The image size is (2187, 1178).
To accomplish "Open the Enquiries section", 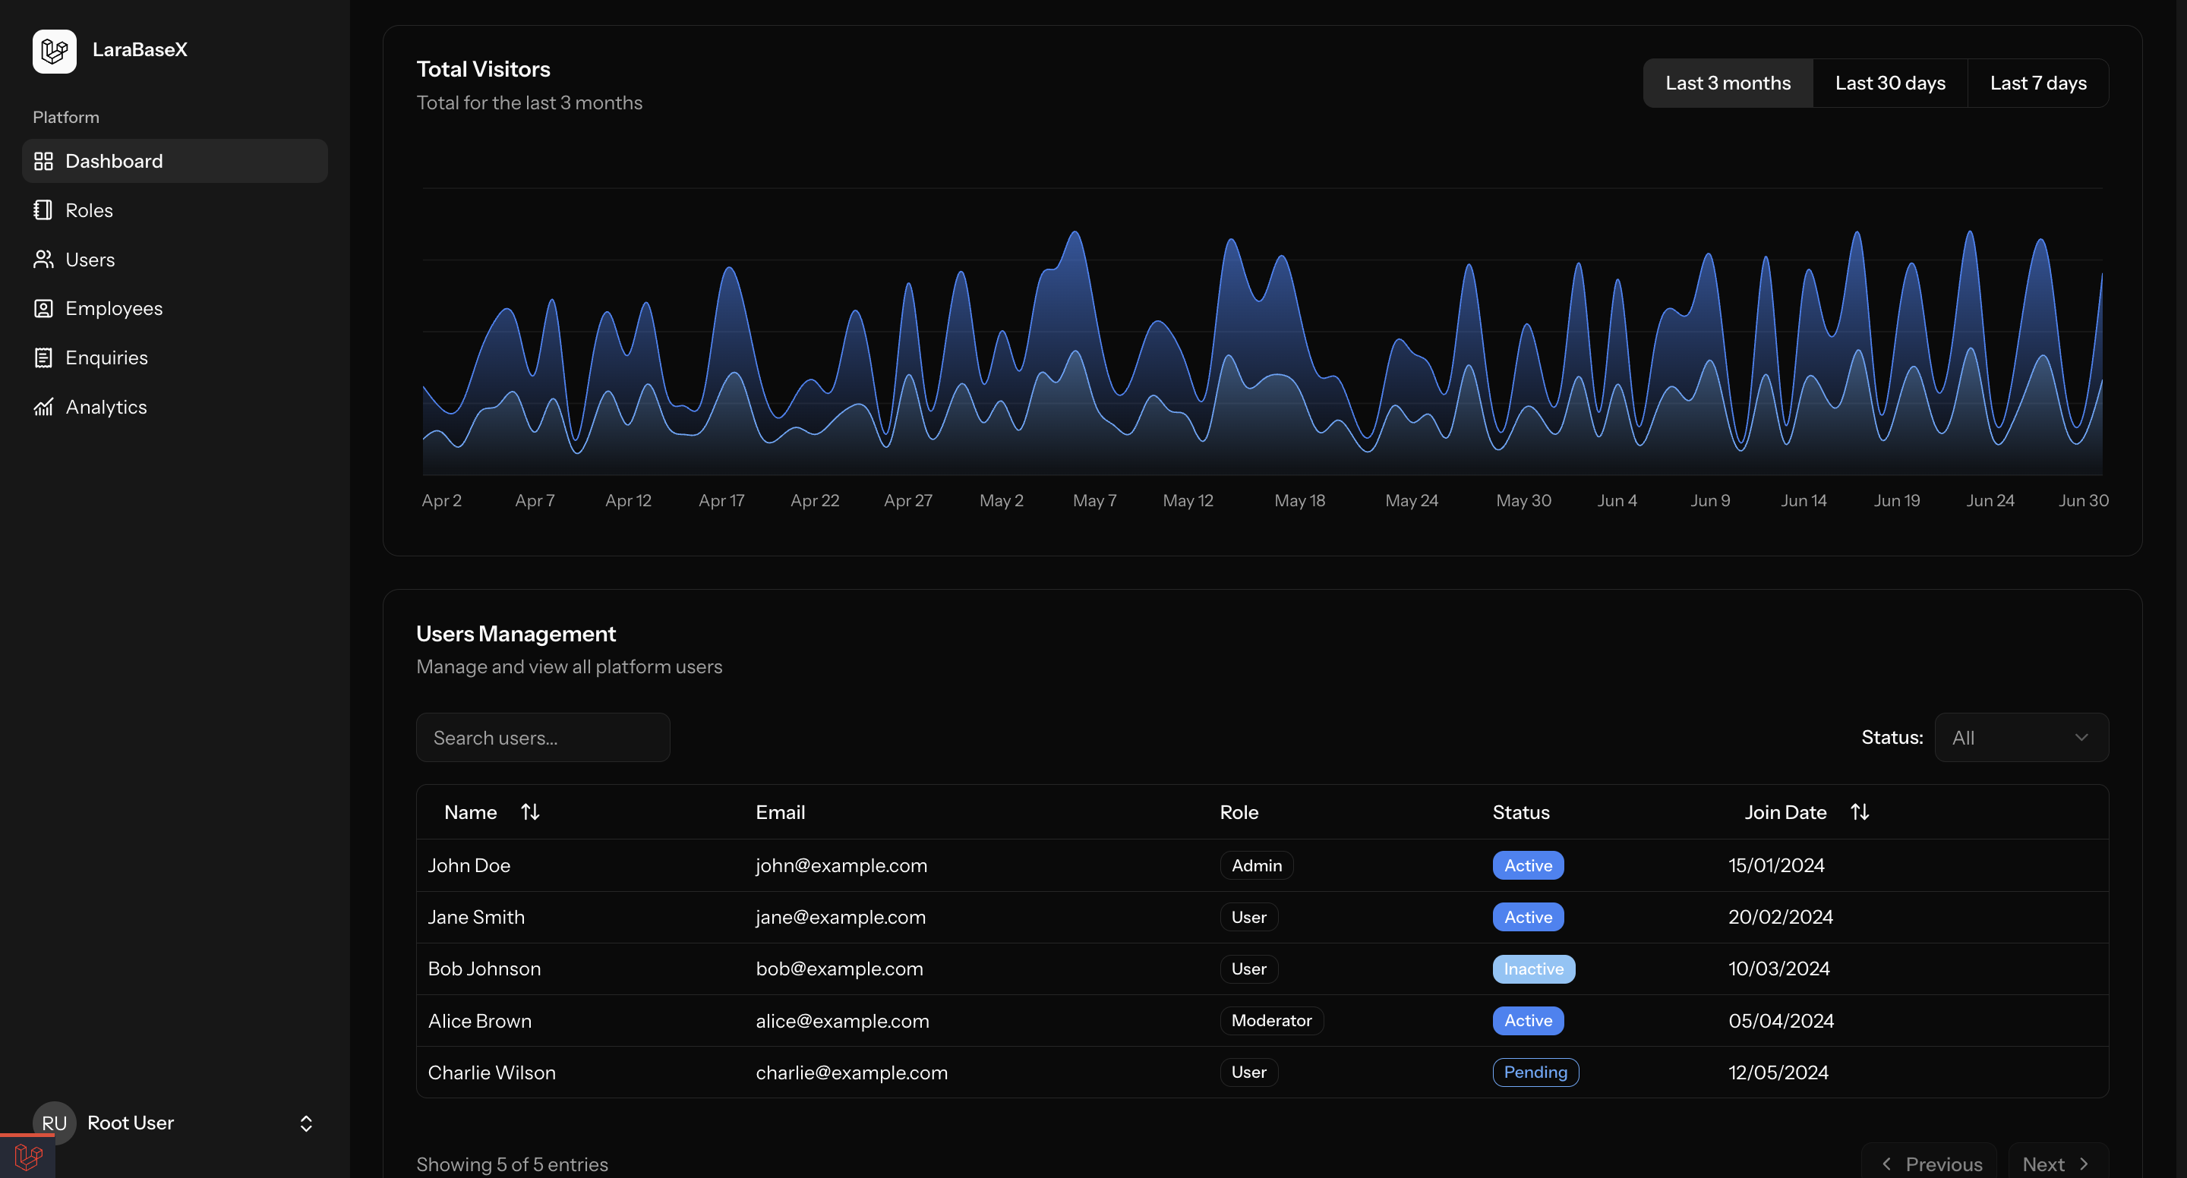I will (x=175, y=357).
